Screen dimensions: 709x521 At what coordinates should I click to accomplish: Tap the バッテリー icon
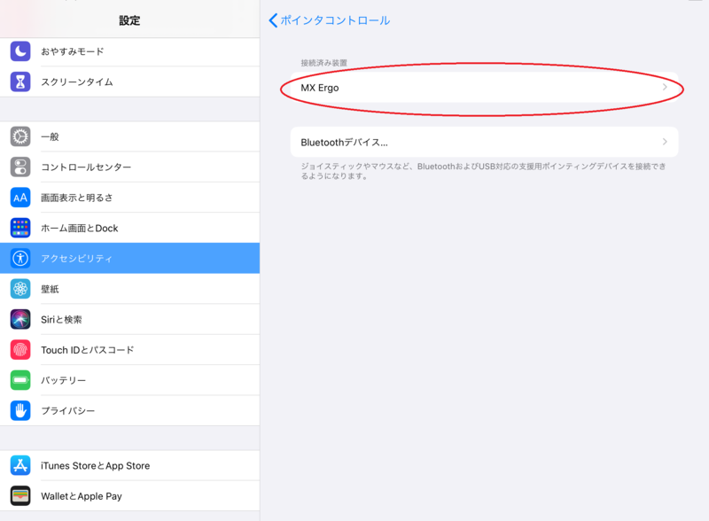pyautogui.click(x=19, y=379)
